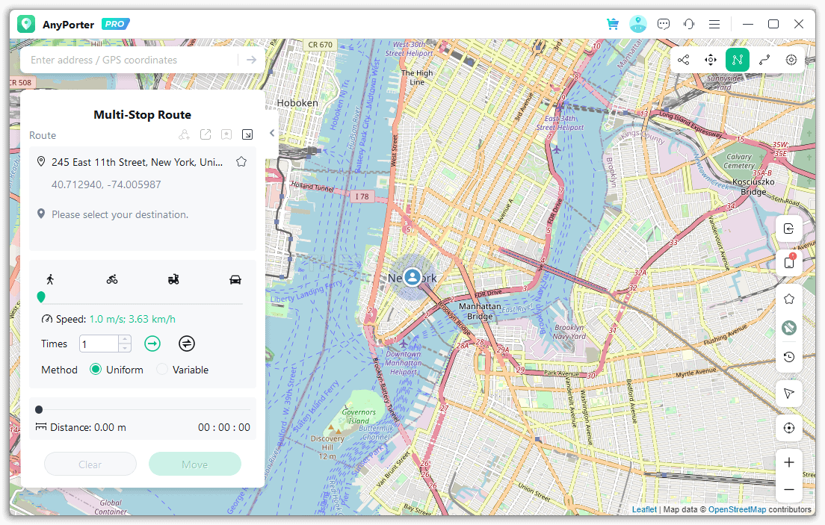Image resolution: width=825 pixels, height=525 pixels.
Task: Click the exit/log out icon on map sidebar
Action: pos(788,229)
